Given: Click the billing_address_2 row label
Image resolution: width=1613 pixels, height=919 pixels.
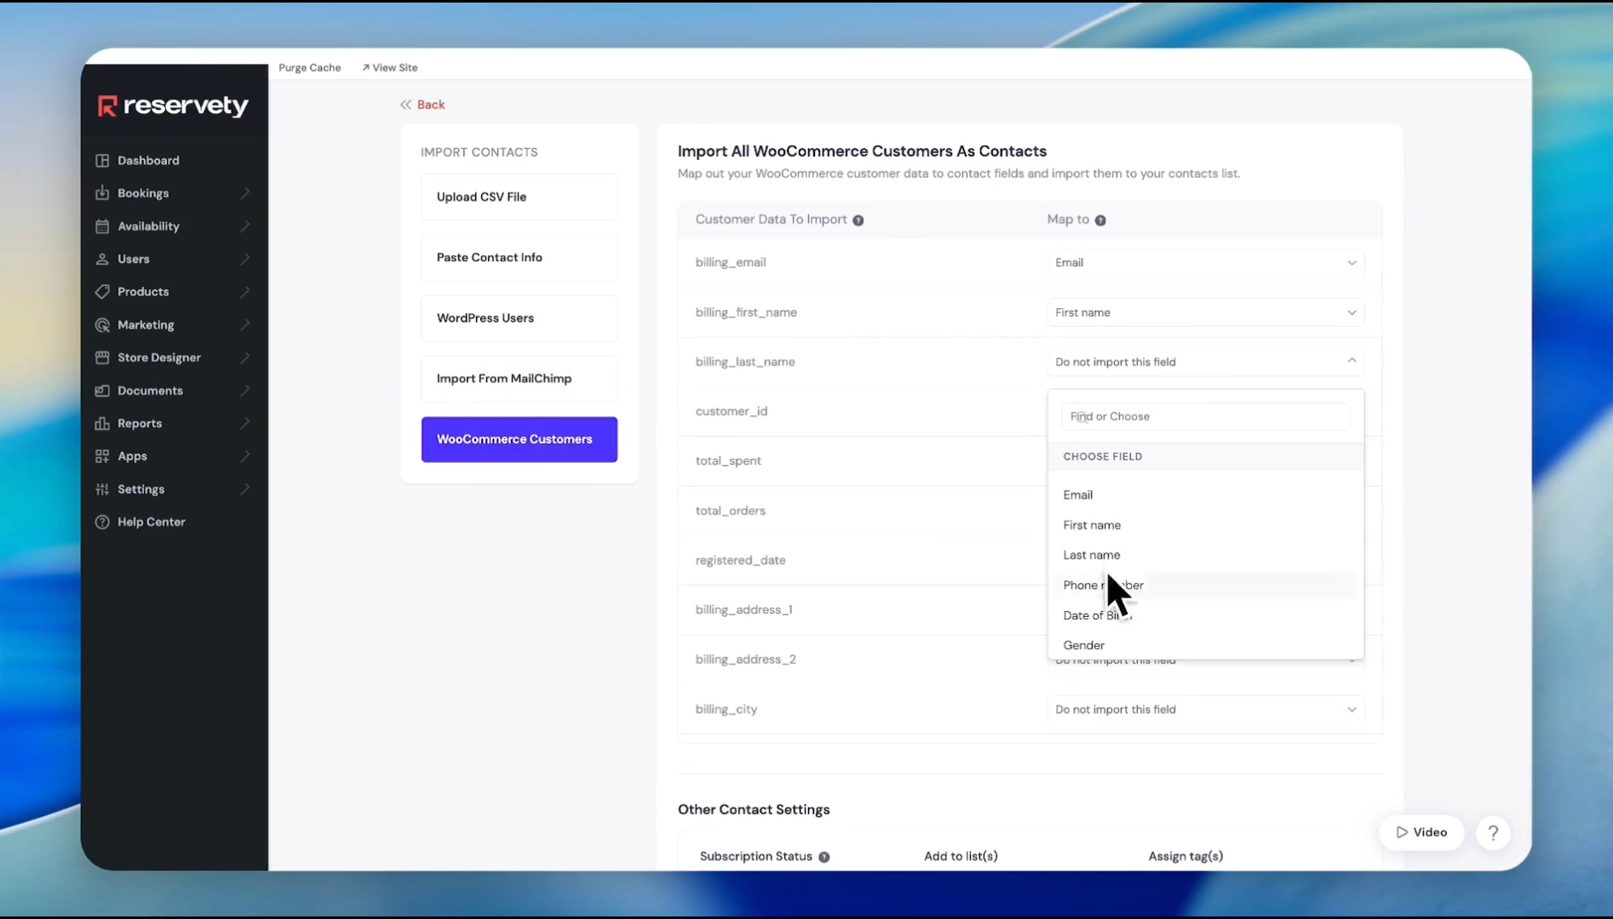Looking at the screenshot, I should [x=745, y=659].
